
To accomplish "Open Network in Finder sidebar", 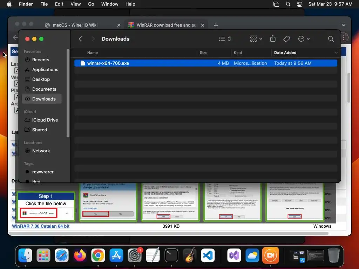I will coord(41,151).
